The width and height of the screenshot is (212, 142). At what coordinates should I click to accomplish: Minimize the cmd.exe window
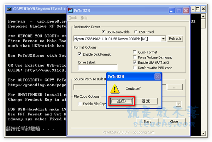(193, 9)
